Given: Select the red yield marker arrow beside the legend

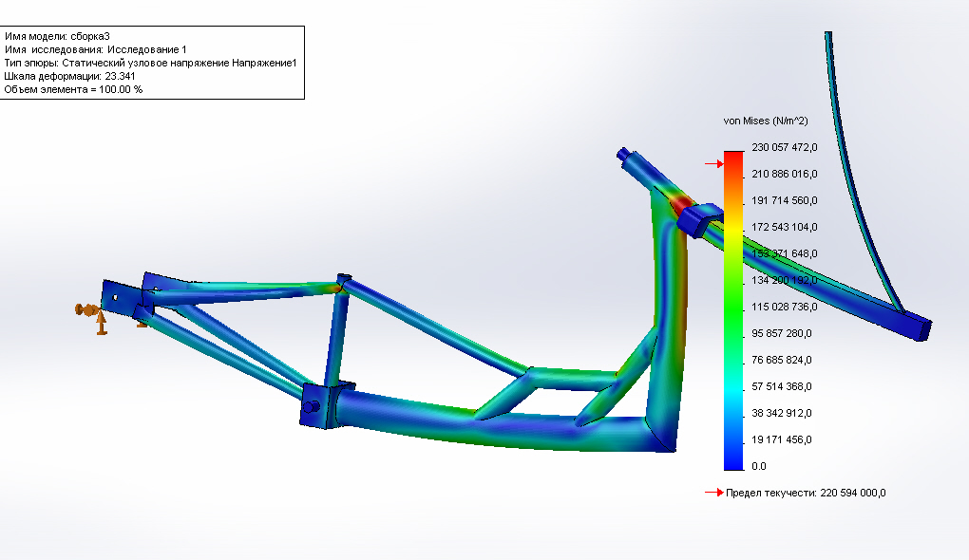Looking at the screenshot, I should (x=714, y=163).
